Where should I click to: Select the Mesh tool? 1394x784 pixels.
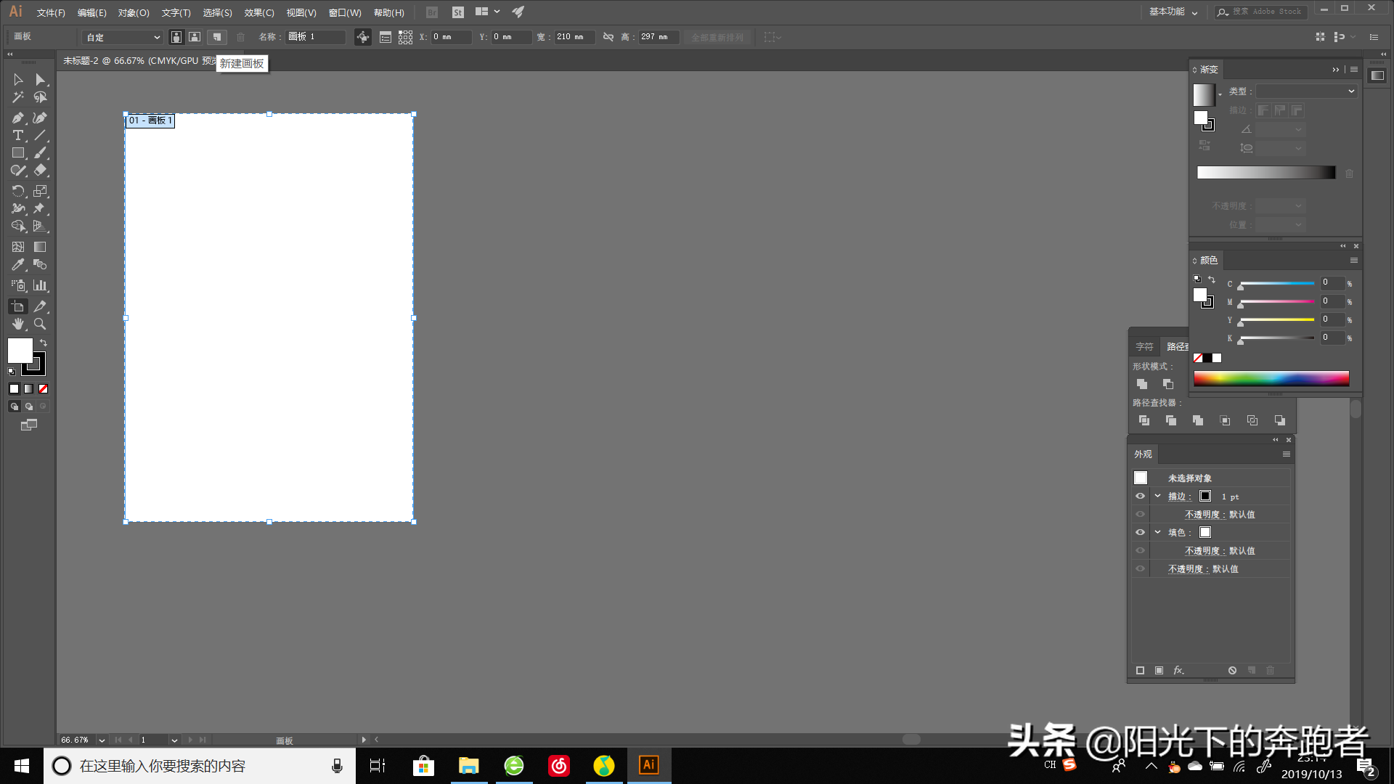(18, 247)
